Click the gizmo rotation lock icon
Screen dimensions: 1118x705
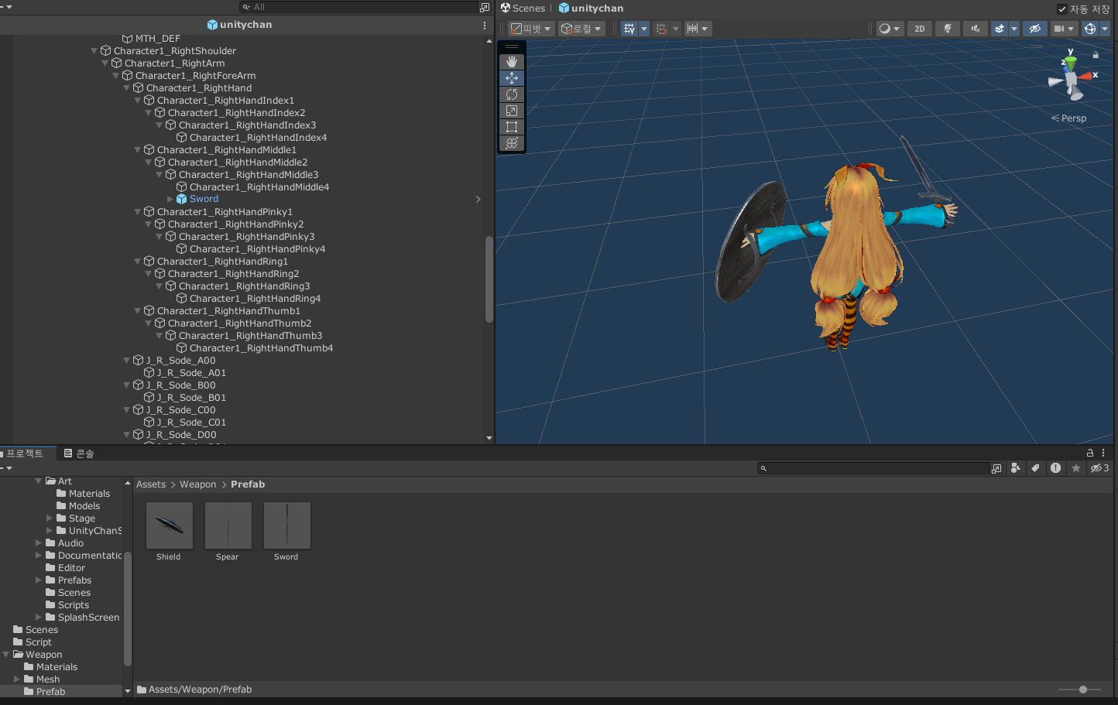point(1096,55)
